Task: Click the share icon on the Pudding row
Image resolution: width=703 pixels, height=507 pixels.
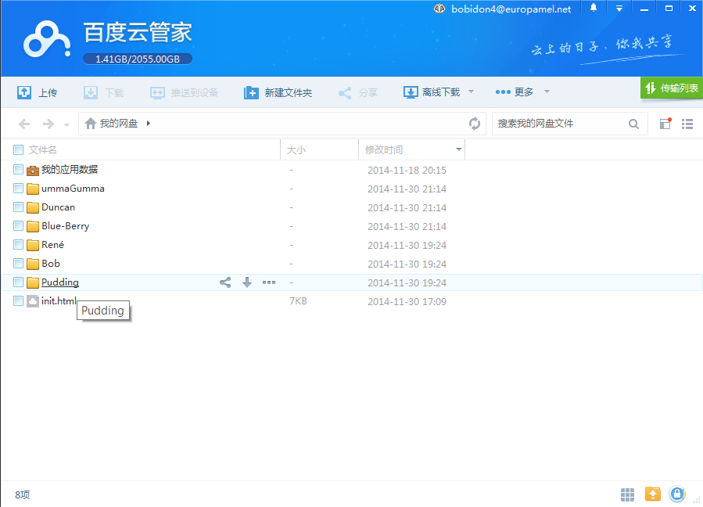Action: 225,282
